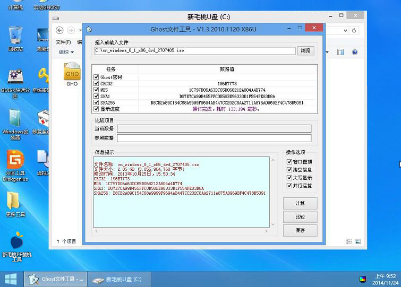Viewport: 401px width, 287px height.
Task: Launch 新毛桃PE装机工具 desktop icon
Action: (17, 246)
